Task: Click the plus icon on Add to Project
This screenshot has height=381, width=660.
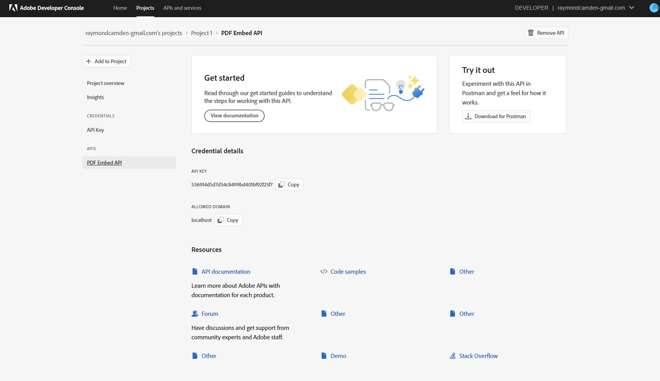Action: (88, 61)
